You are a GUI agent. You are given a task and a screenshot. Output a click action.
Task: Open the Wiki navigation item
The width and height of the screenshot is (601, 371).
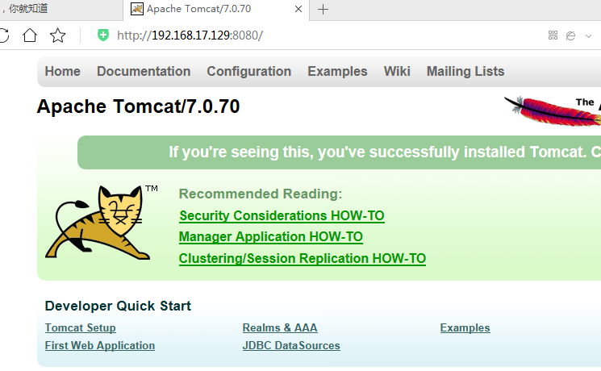point(397,71)
